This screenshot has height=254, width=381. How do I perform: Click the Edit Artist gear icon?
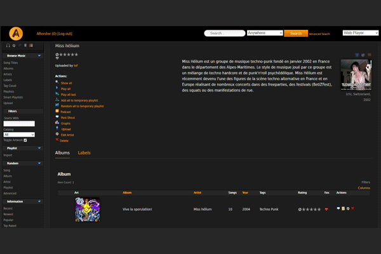coord(57,134)
